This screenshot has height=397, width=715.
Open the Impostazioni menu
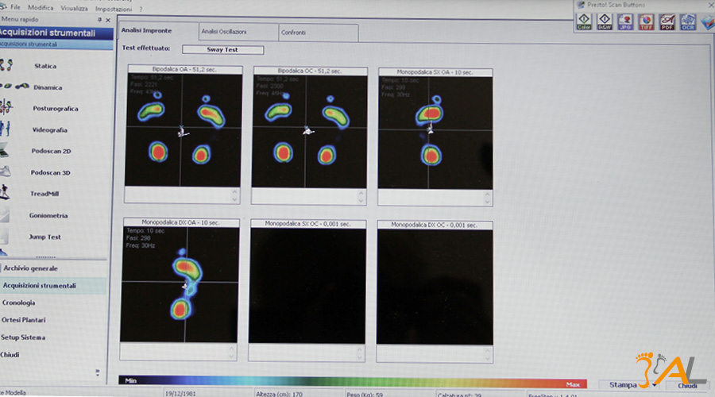coord(114,9)
